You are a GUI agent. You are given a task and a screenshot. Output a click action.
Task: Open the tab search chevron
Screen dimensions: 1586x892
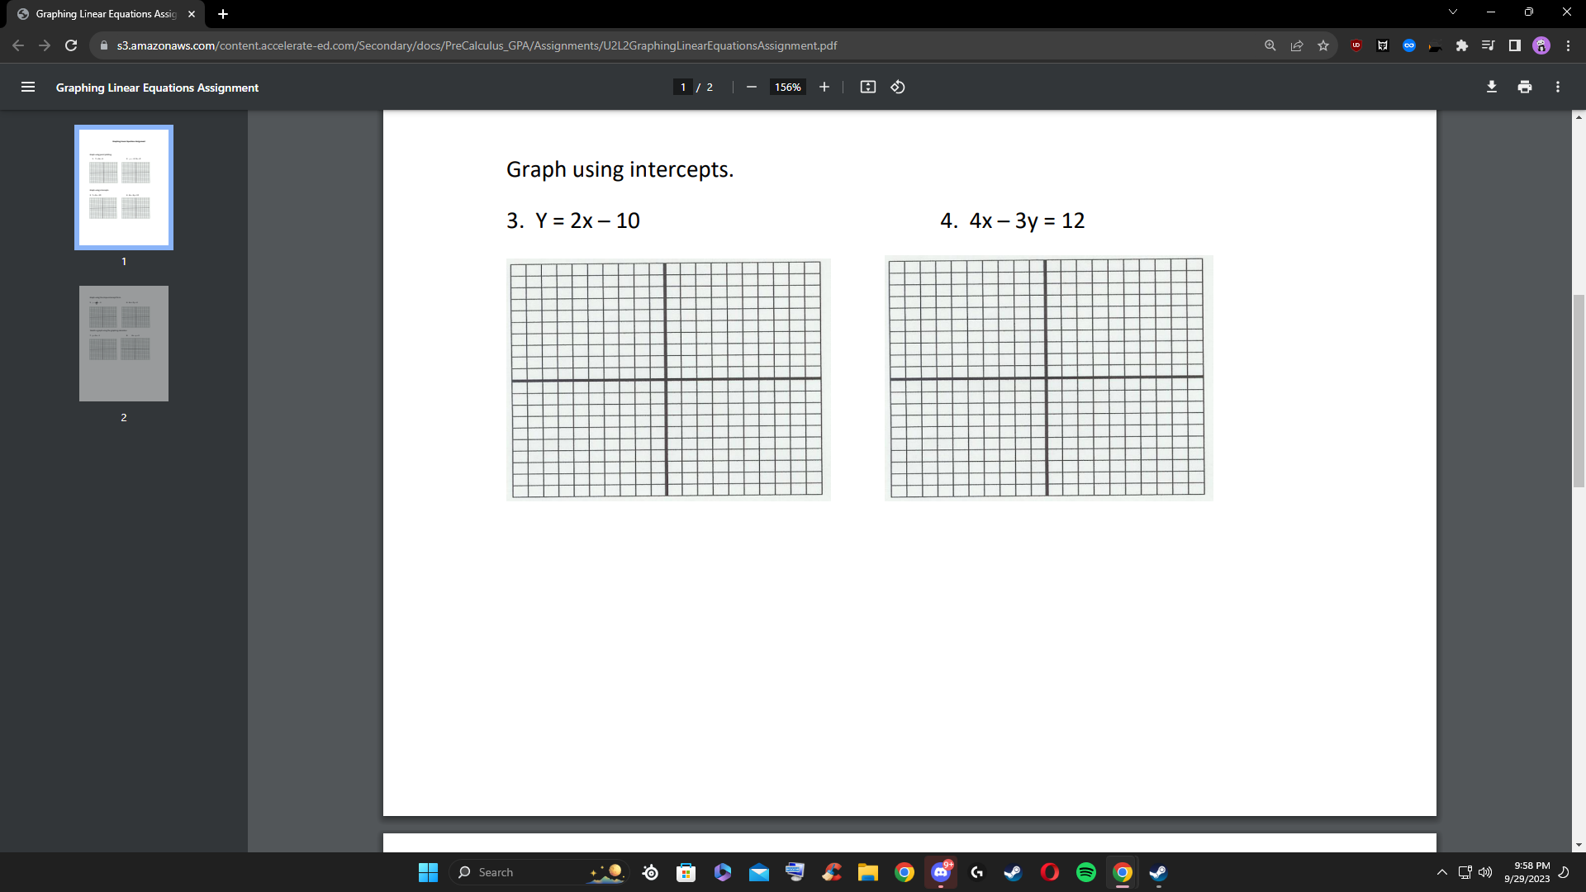click(x=1453, y=12)
